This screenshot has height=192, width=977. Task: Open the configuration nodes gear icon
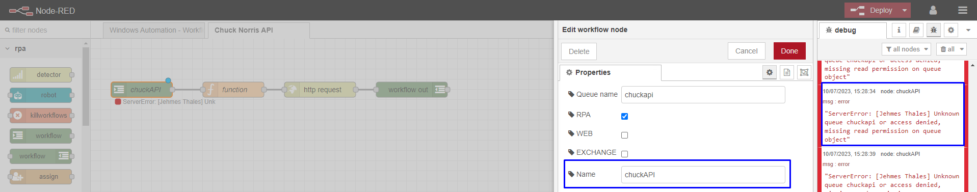[x=950, y=30]
